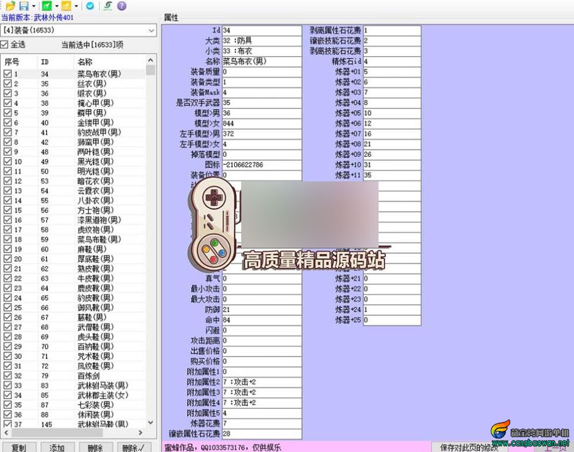Screen dimensions: 574x452
Task: Click the save disk icon
Action: (x=24, y=6)
